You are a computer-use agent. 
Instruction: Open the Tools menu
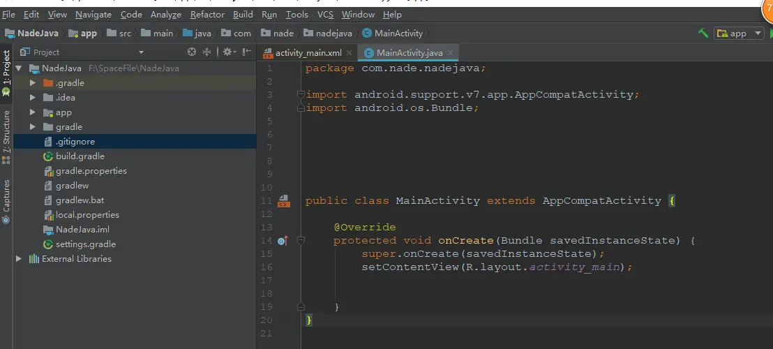[297, 15]
